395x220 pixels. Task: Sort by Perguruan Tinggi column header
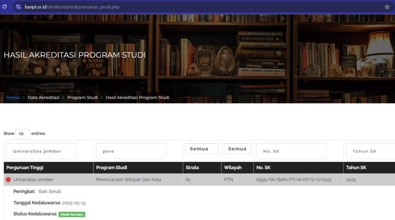coord(48,168)
